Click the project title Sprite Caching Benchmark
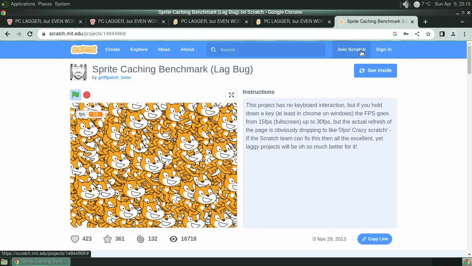Screen dimensions: 472x266 coord(172,69)
